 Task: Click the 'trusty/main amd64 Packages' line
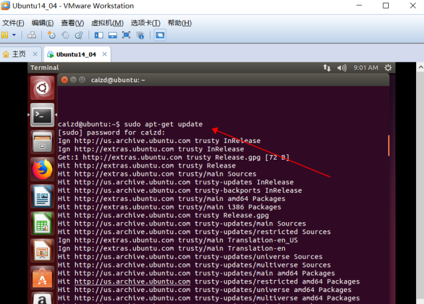172,199
